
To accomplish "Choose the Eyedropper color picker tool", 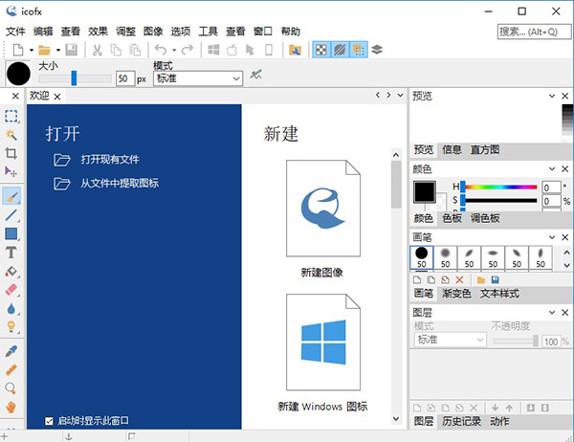I will pyautogui.click(x=11, y=350).
